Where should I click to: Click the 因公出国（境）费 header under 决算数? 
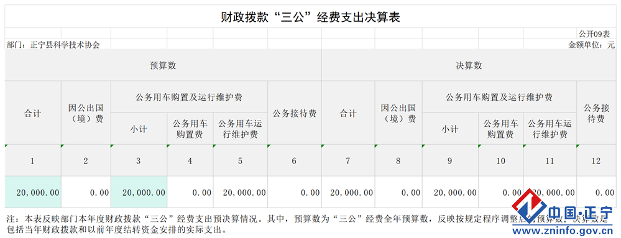[398, 113]
